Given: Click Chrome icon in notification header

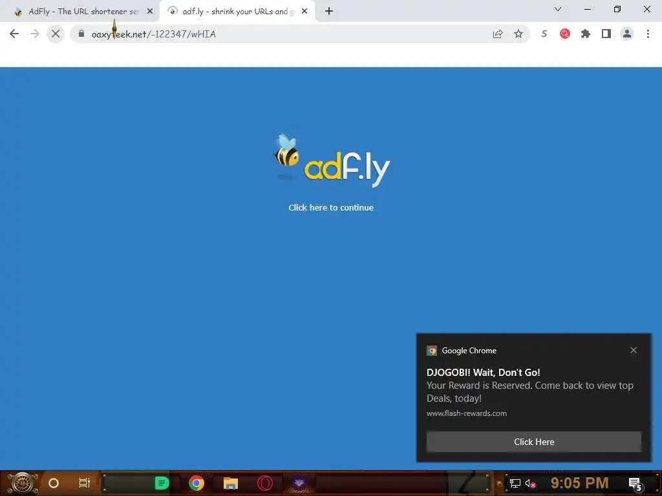Looking at the screenshot, I should point(432,351).
